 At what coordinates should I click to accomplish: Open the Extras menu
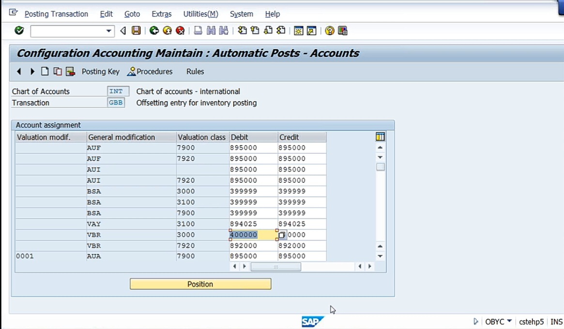(162, 14)
